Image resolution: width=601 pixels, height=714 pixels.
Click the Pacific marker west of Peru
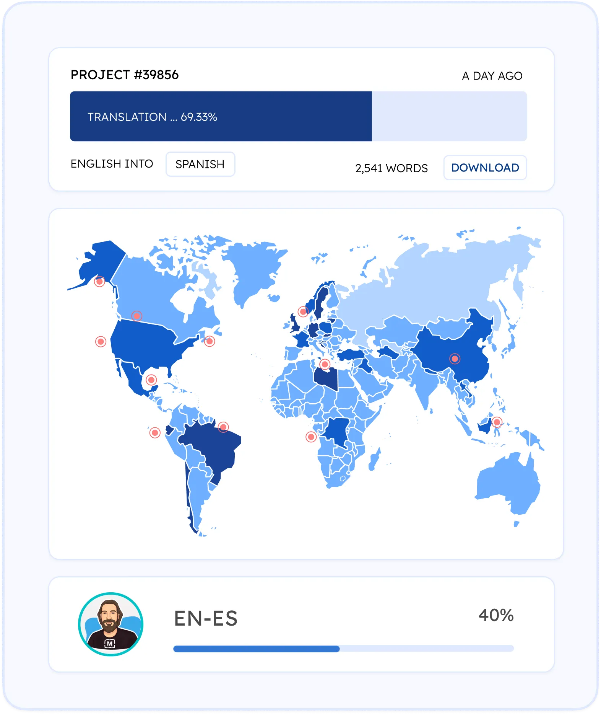[x=155, y=433]
